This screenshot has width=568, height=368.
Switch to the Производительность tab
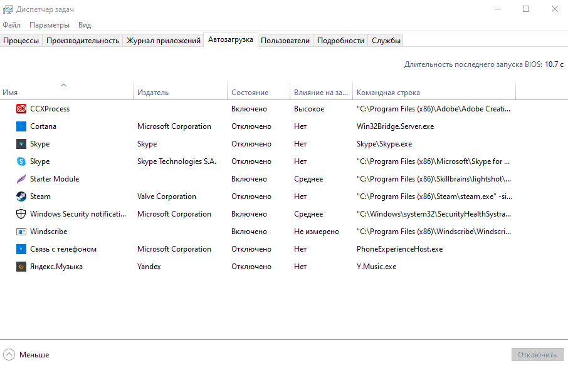pyautogui.click(x=83, y=41)
